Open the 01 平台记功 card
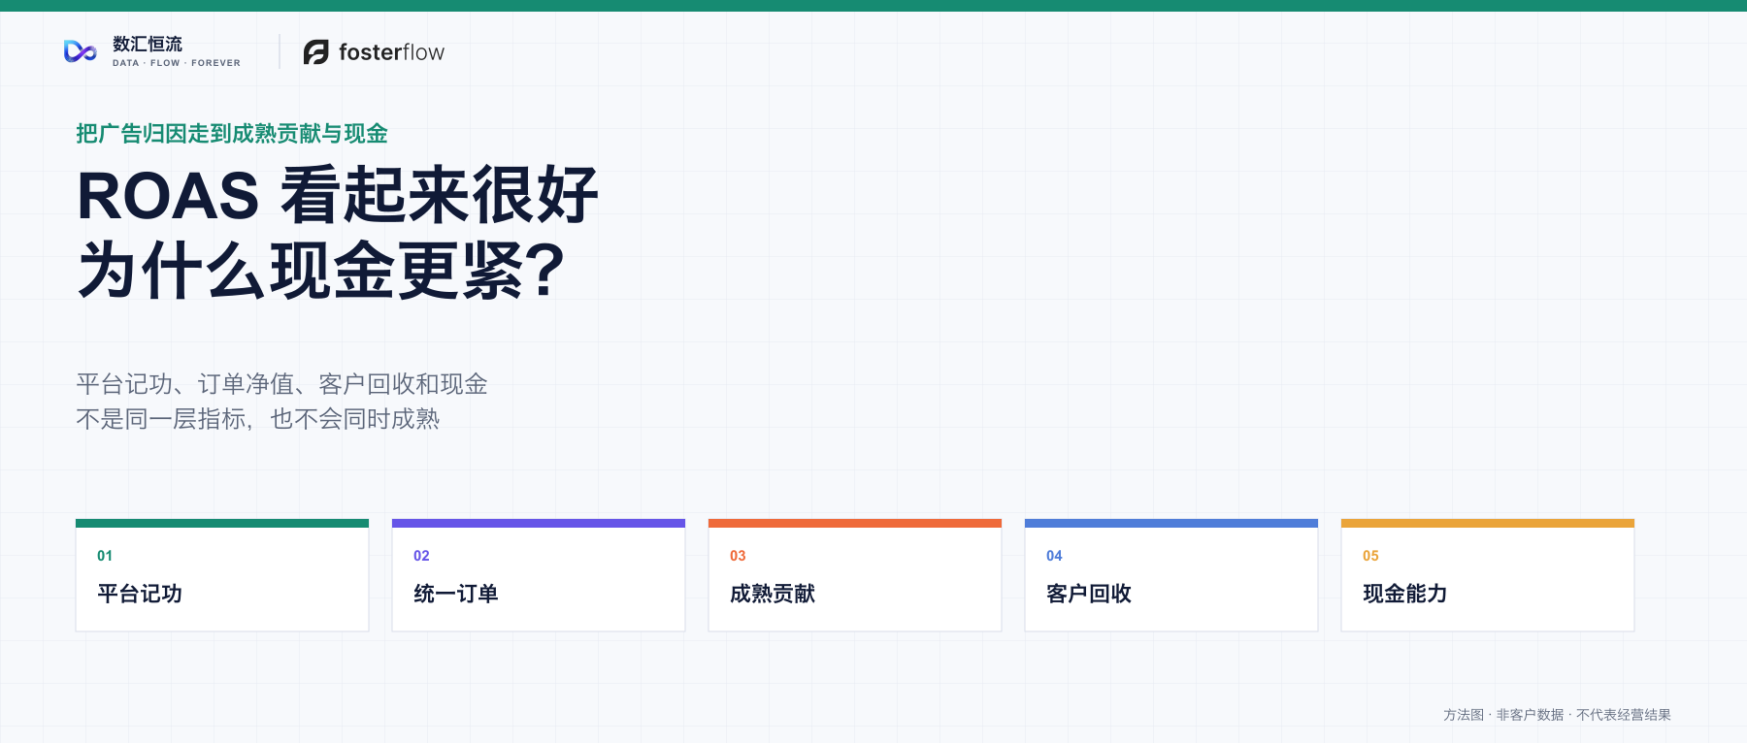This screenshot has width=1747, height=743. point(222,575)
